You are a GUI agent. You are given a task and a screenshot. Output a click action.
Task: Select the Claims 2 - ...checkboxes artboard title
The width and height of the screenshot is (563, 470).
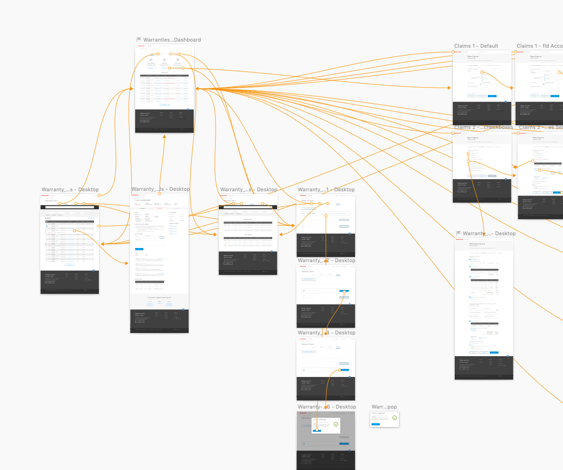[x=484, y=128]
